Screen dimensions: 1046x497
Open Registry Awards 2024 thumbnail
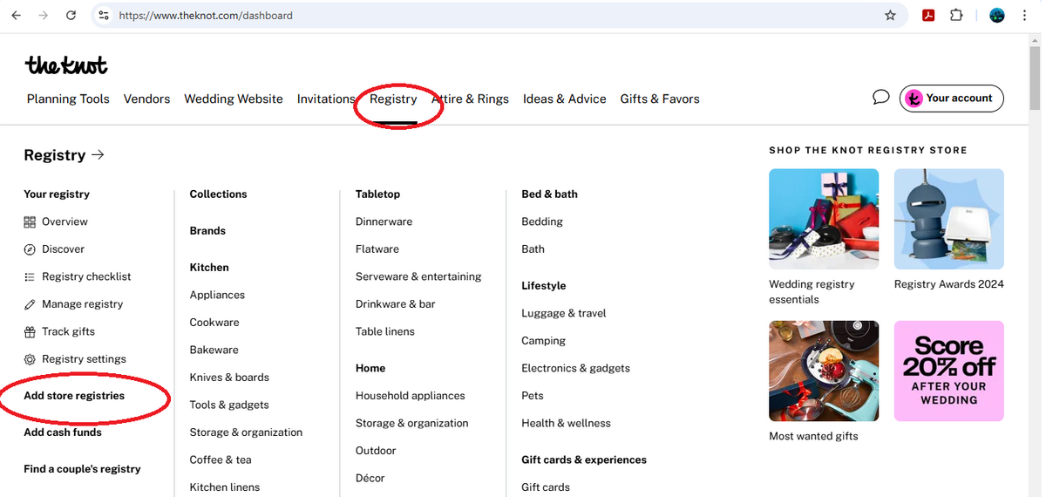tap(949, 219)
